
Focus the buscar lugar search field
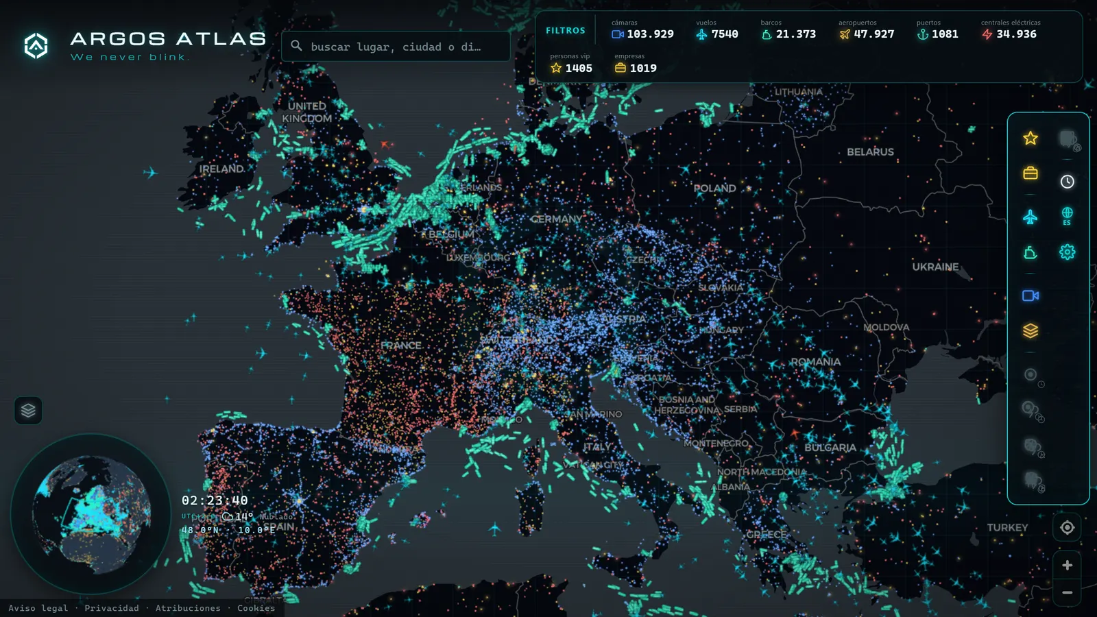click(396, 47)
